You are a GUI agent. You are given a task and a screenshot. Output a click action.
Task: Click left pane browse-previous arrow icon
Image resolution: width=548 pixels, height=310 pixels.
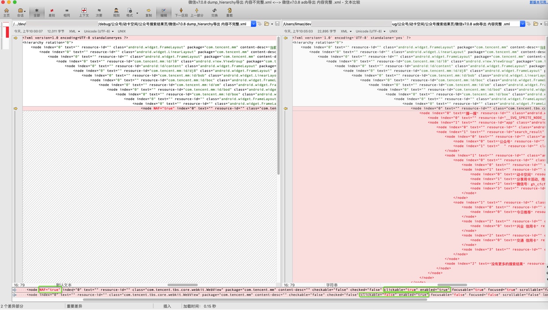tap(259, 24)
